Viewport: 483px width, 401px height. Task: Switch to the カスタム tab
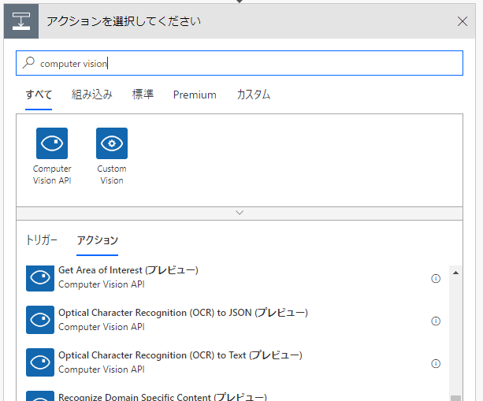[x=253, y=95]
